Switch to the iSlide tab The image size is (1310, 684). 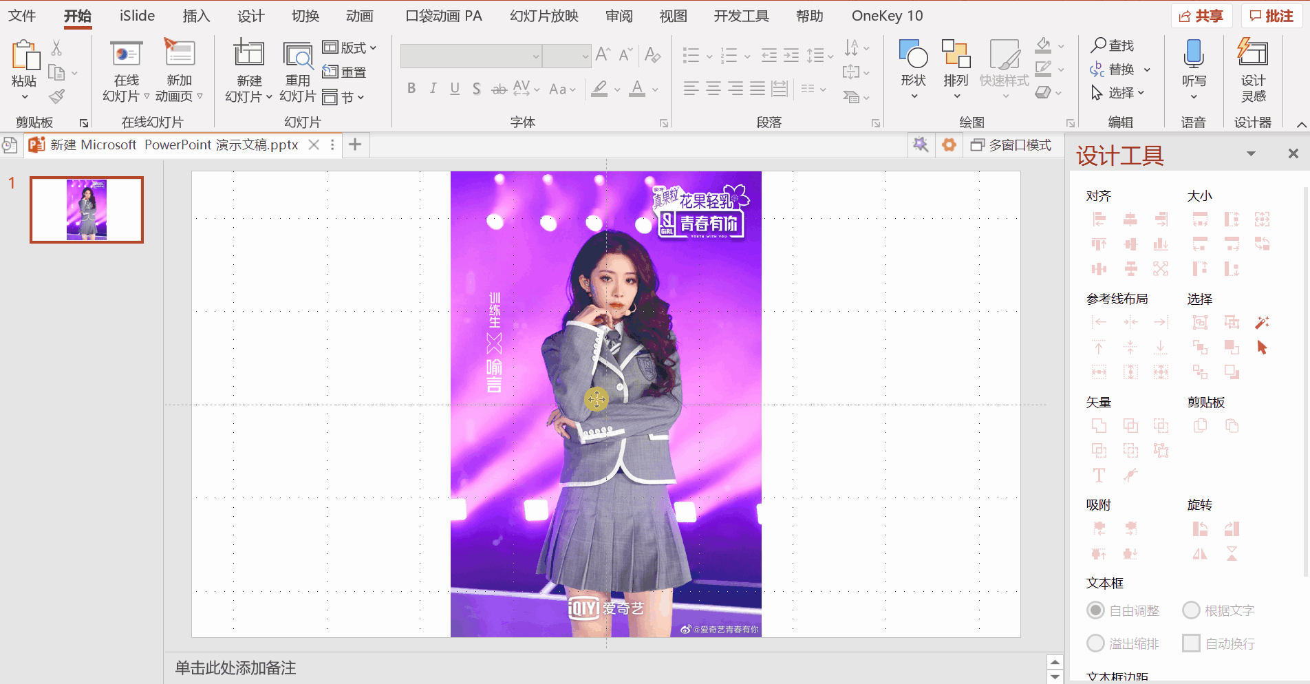pyautogui.click(x=137, y=16)
